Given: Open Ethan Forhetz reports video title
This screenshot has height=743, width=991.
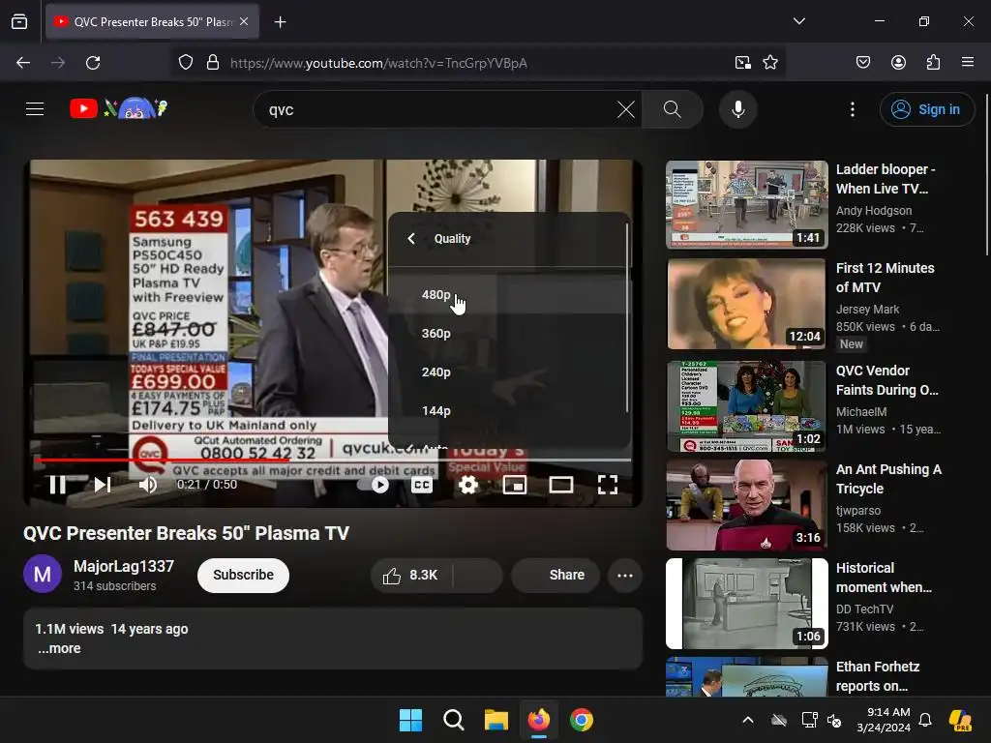Looking at the screenshot, I should (878, 676).
